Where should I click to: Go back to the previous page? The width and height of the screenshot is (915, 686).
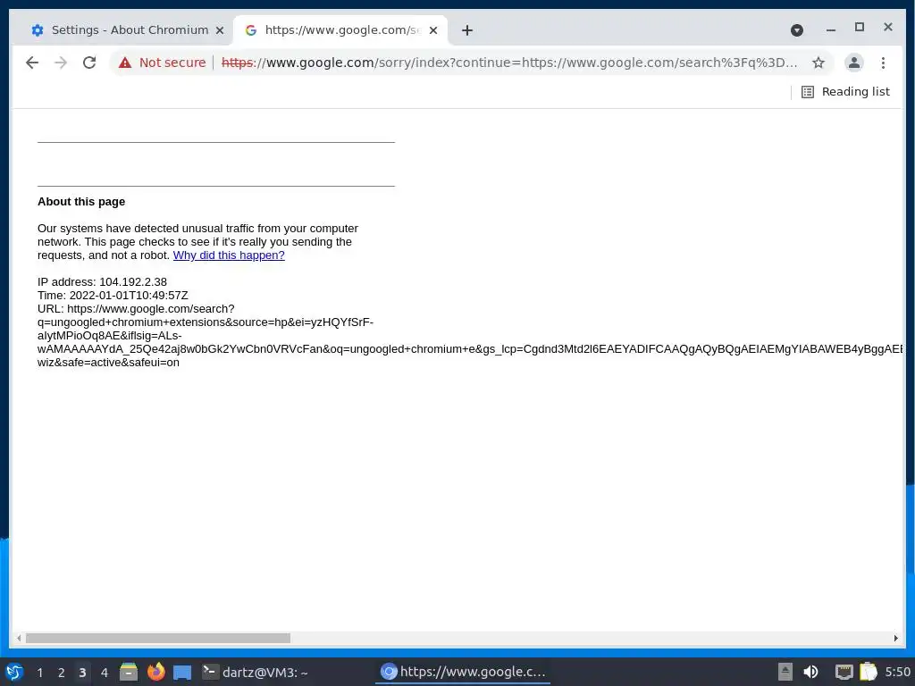click(32, 63)
